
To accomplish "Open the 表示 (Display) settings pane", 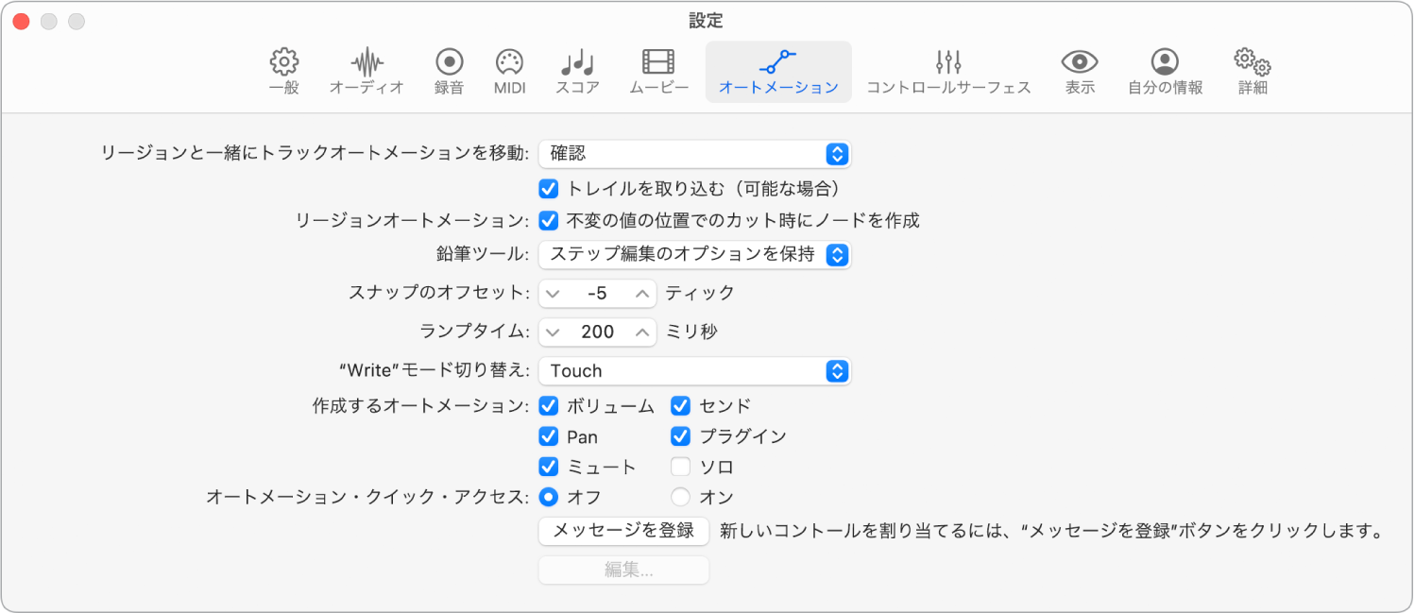I will click(1079, 71).
